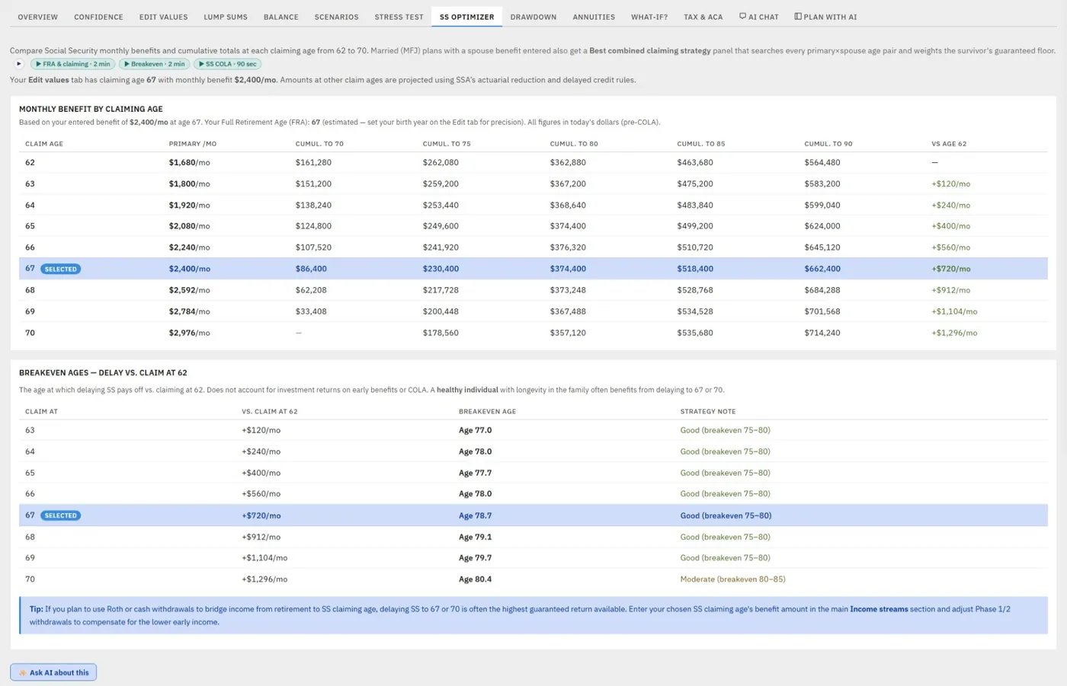Click the $564,480 cumulative to 90 cell
The image size is (1067, 686).
tap(822, 162)
